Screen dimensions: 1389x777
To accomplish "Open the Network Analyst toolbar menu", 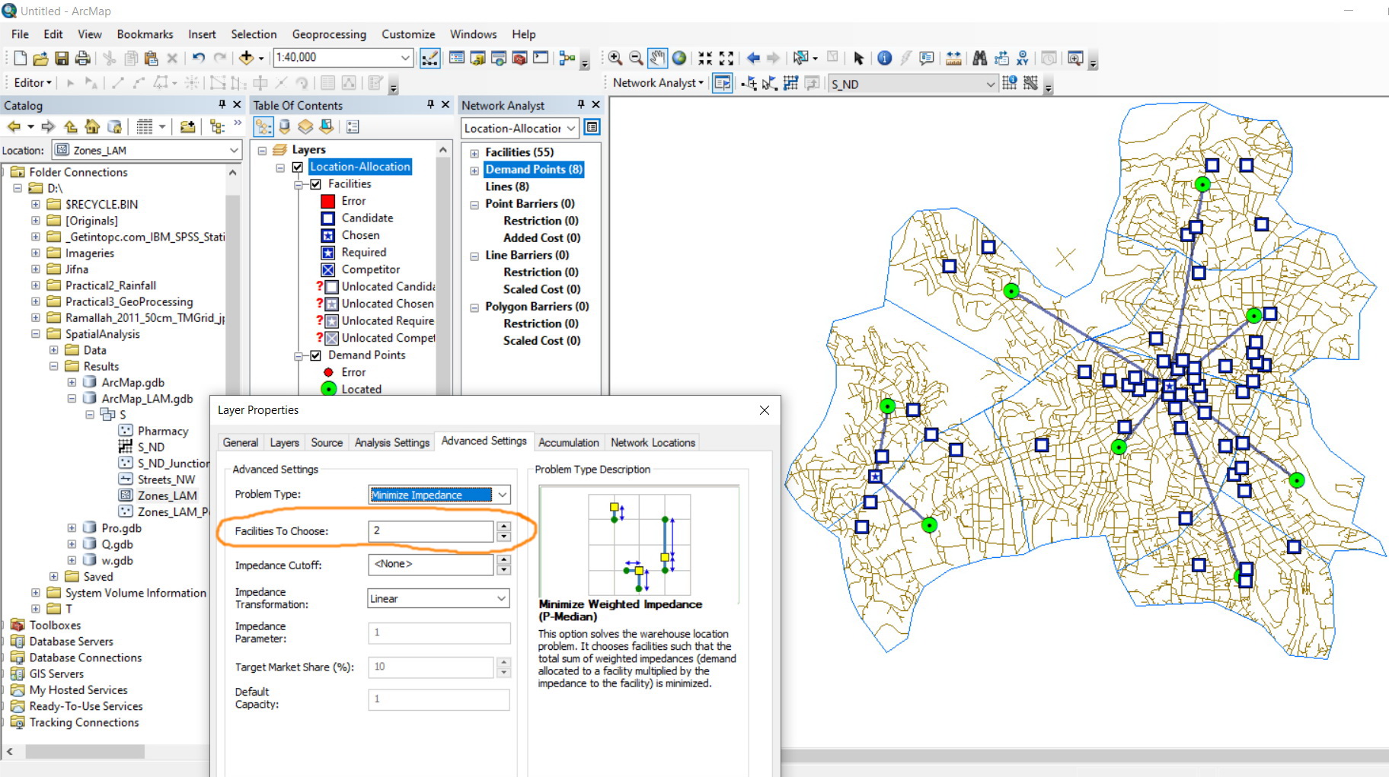I will pyautogui.click(x=657, y=83).
